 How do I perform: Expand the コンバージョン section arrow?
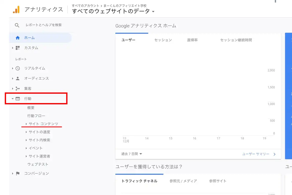[12, 173]
